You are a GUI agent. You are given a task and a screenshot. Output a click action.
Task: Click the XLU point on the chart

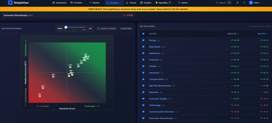tap(81, 63)
